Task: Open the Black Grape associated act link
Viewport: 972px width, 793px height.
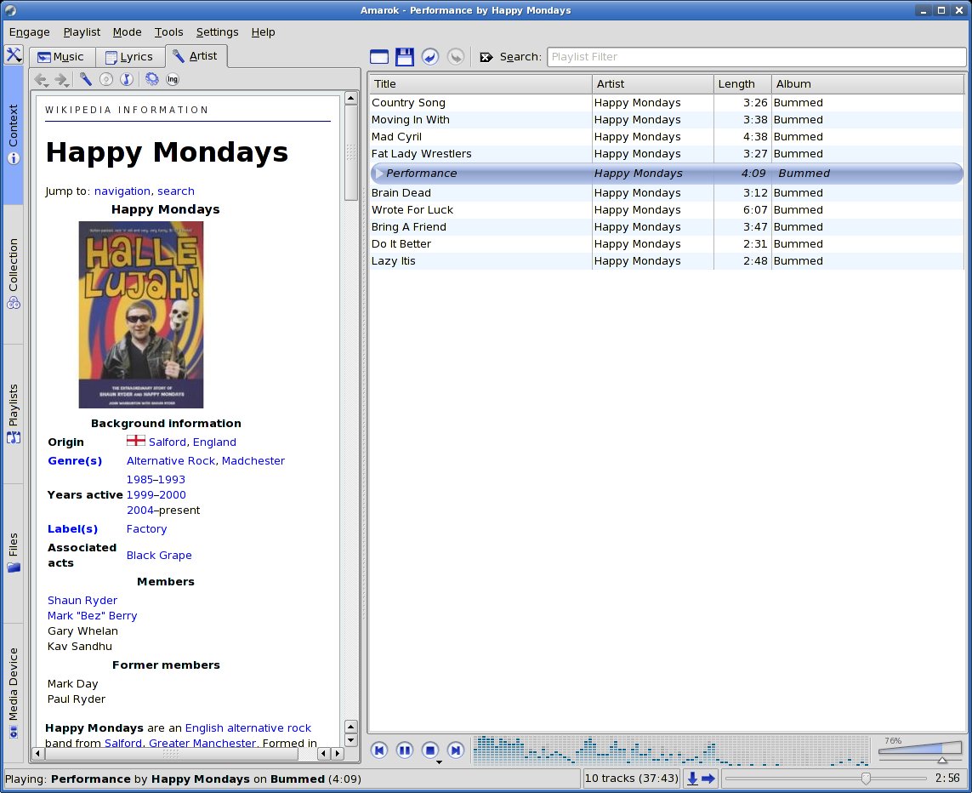Action: [x=159, y=556]
